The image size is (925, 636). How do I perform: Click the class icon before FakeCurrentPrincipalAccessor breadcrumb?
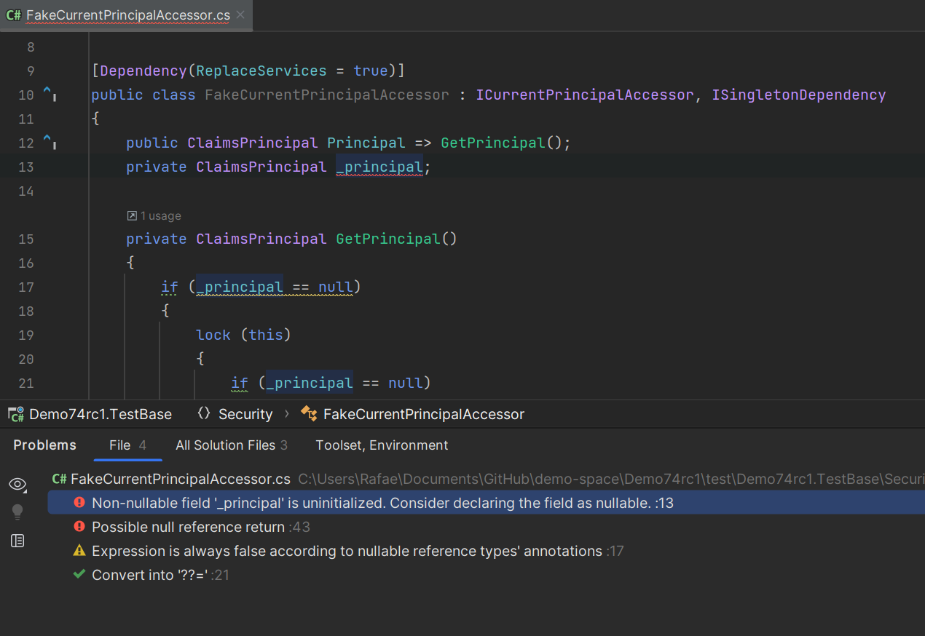(x=309, y=414)
